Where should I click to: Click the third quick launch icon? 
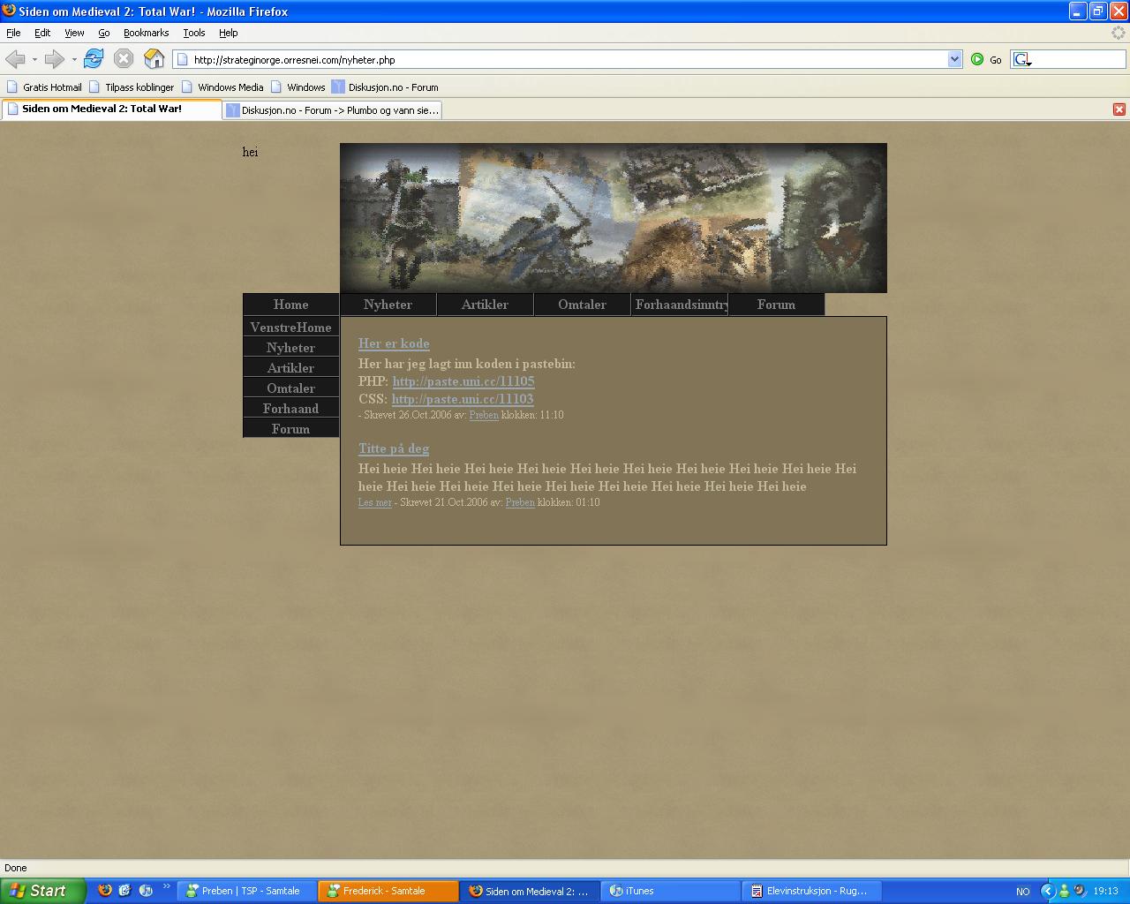pyautogui.click(x=146, y=891)
